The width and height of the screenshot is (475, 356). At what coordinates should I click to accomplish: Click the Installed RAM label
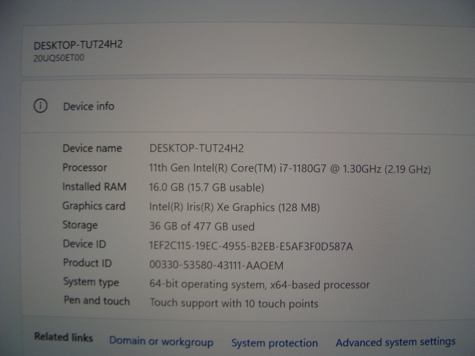94,187
